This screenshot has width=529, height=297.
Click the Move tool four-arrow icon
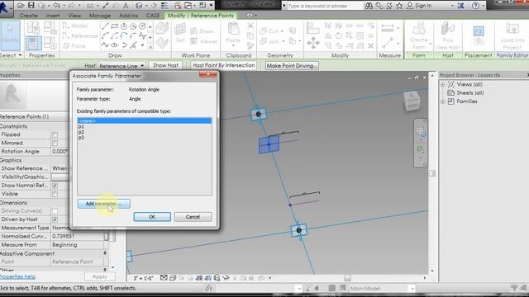(313, 43)
